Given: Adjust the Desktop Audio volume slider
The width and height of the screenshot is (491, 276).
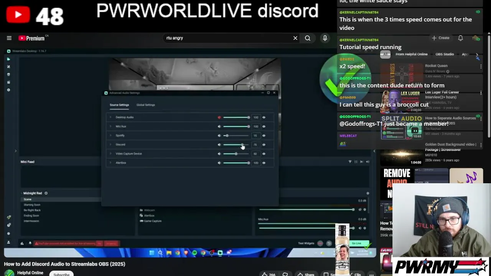Looking at the screenshot, I should tap(236, 117).
